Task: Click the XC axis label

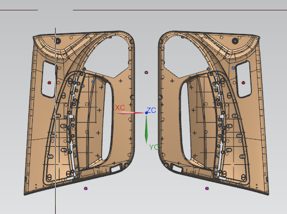Action: [x=120, y=108]
